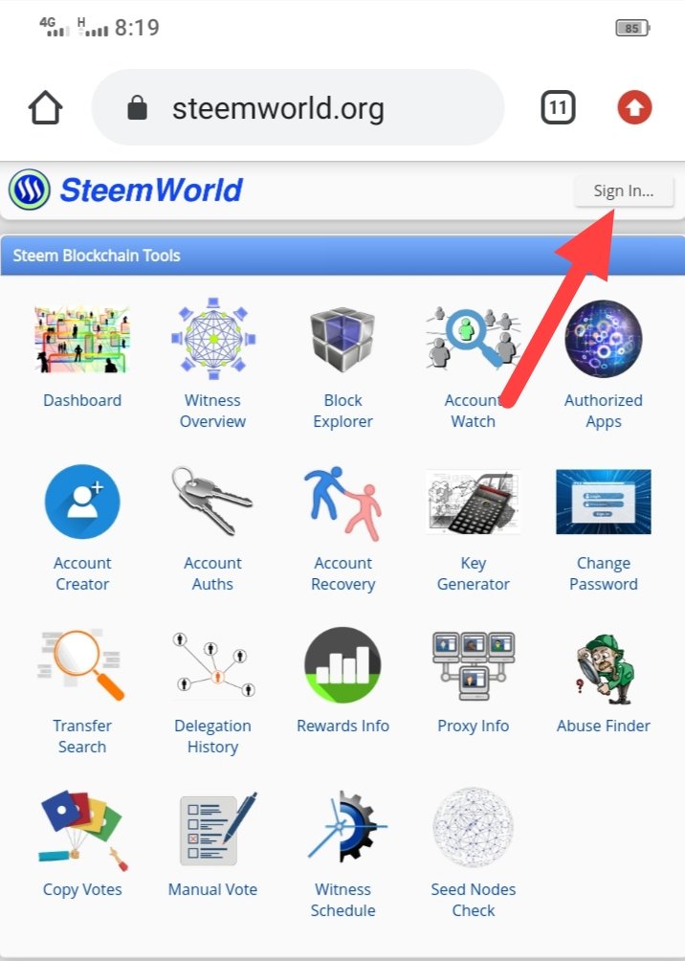Open the Key Generator calculator icon
This screenshot has width=685, height=961.
point(473,502)
